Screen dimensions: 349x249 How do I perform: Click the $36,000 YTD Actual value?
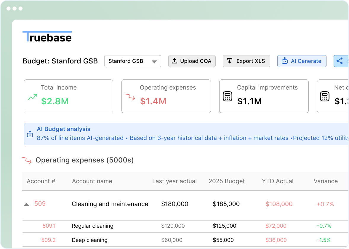276,240
